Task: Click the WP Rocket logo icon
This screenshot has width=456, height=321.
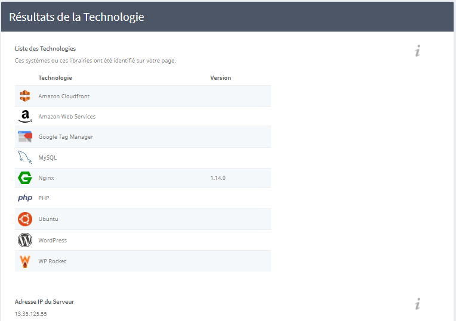Action: coord(25,261)
